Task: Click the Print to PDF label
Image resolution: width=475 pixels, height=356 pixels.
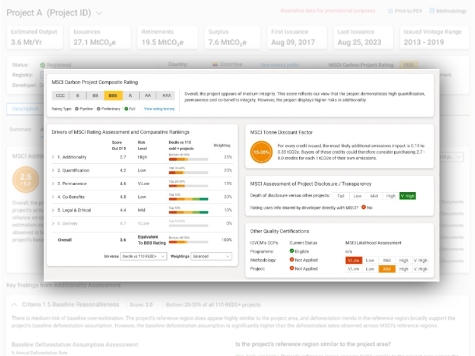Action: pos(408,11)
